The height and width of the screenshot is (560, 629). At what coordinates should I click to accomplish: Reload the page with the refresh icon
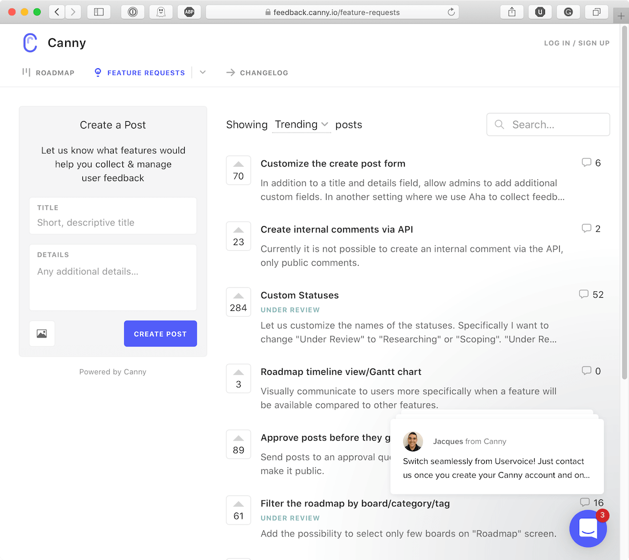tap(451, 12)
